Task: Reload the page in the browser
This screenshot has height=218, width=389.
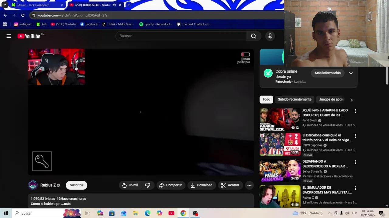Action: pos(23,15)
